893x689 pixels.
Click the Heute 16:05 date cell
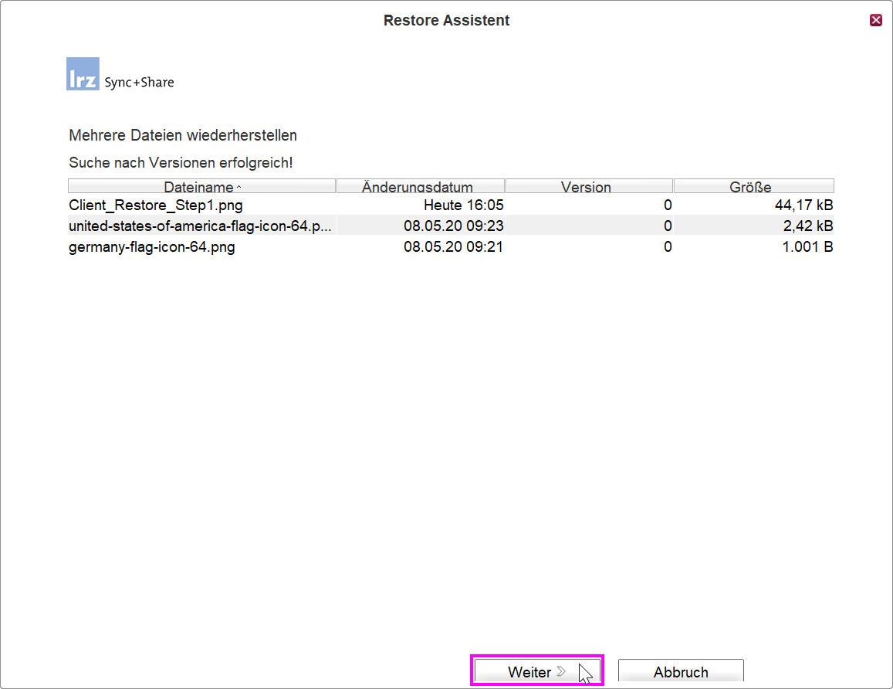(463, 205)
